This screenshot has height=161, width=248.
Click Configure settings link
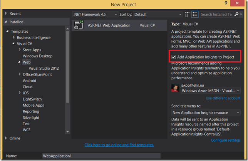[226, 140]
